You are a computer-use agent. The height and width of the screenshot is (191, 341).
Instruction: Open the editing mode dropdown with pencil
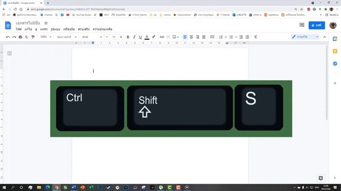(305, 37)
